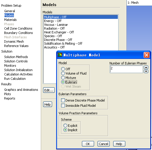Image resolution: width=152 pixels, height=150 pixels.
Task: Choose the Explicit volume fraction scheme
Action: (70, 126)
